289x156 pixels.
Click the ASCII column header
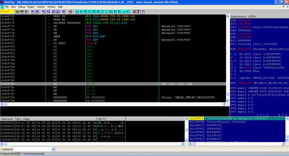tap(111, 119)
